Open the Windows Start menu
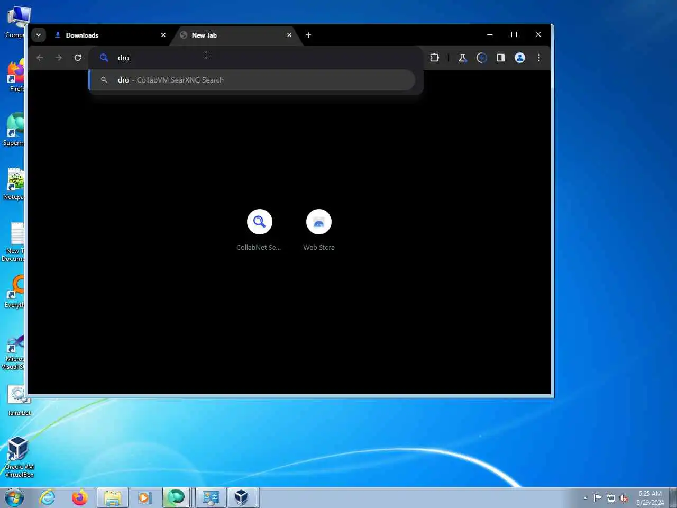 pyautogui.click(x=14, y=497)
